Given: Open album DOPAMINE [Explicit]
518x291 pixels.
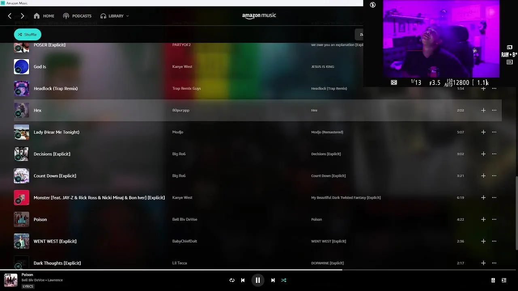Looking at the screenshot, I should tap(327, 263).
